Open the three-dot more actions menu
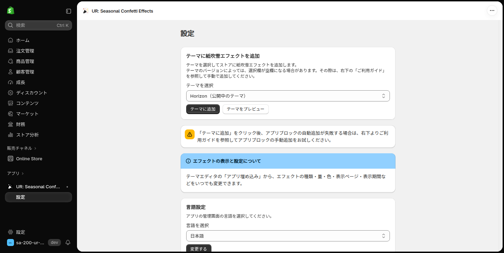Image resolution: width=504 pixels, height=253 pixels. (492, 10)
